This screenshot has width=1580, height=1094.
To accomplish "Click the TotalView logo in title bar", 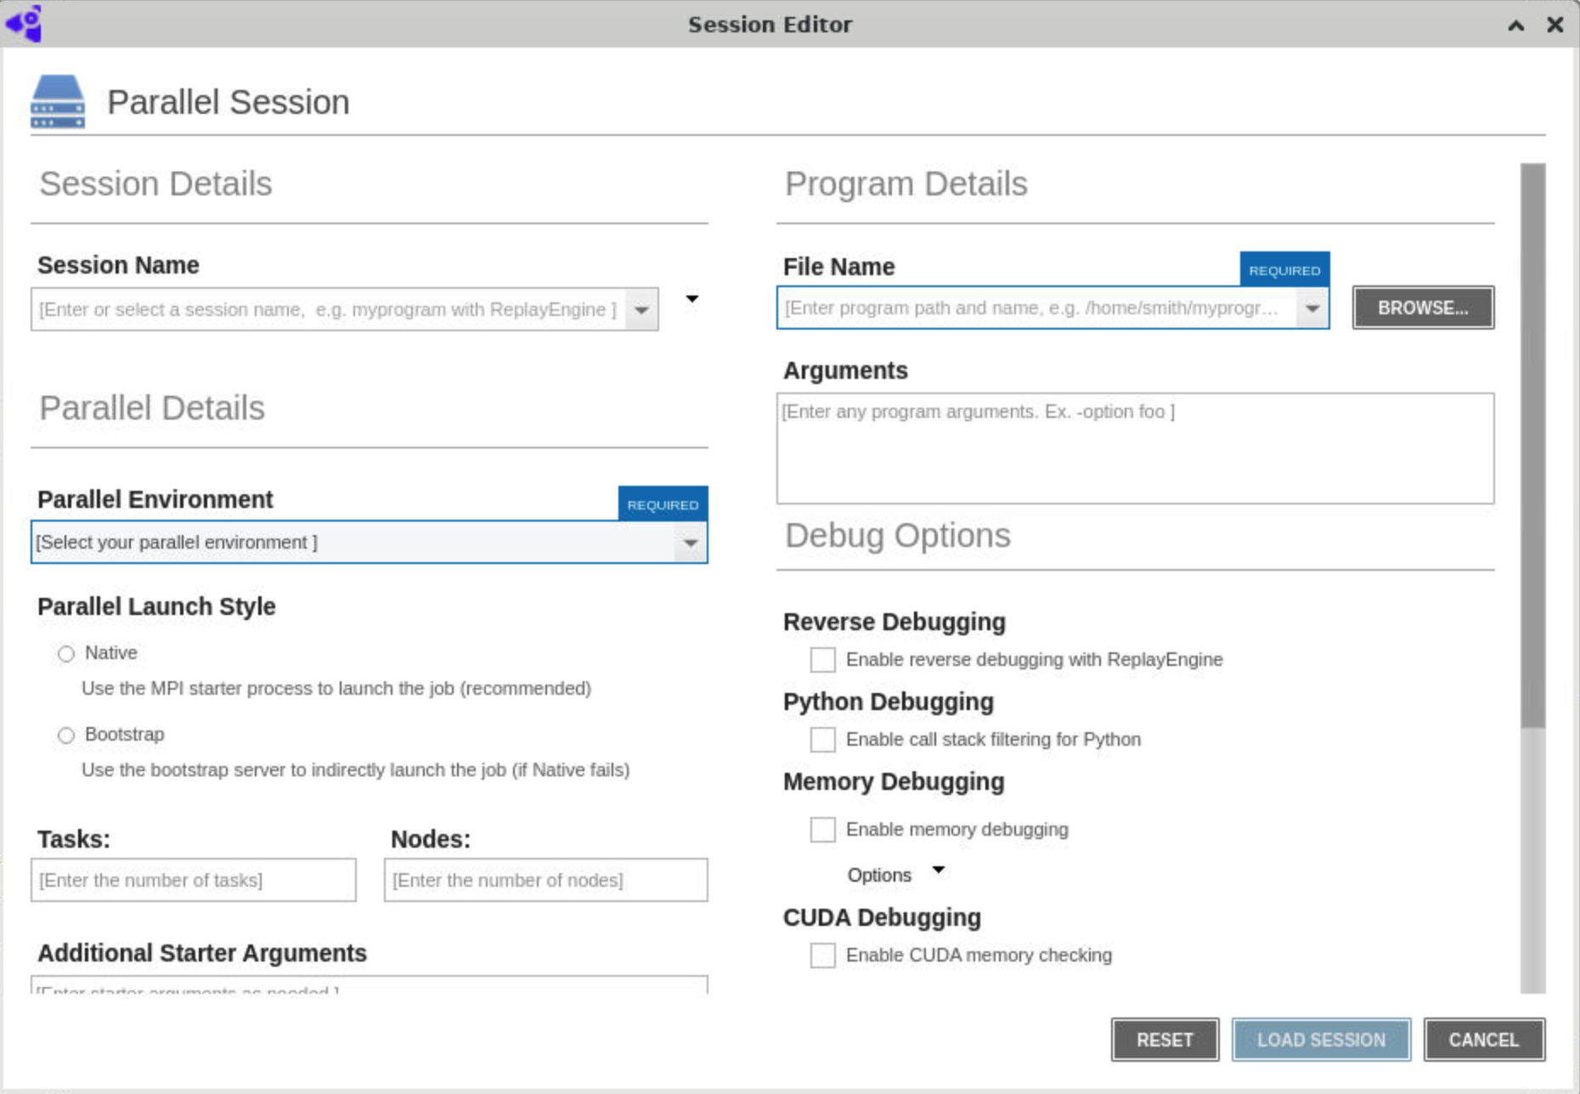I will tap(24, 24).
